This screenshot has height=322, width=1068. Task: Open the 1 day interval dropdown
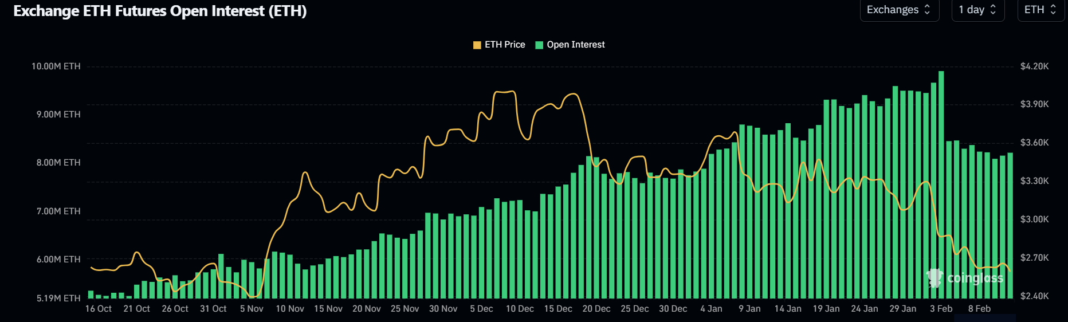click(x=978, y=10)
